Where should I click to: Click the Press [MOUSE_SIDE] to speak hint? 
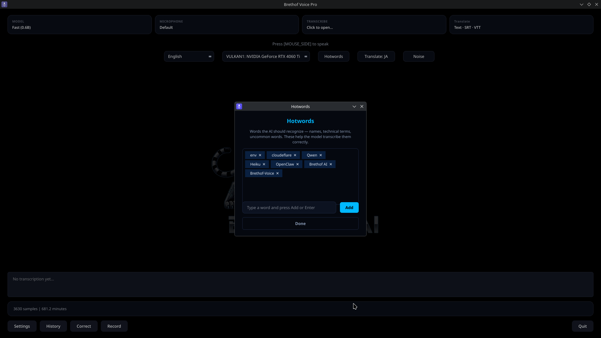pos(300,44)
